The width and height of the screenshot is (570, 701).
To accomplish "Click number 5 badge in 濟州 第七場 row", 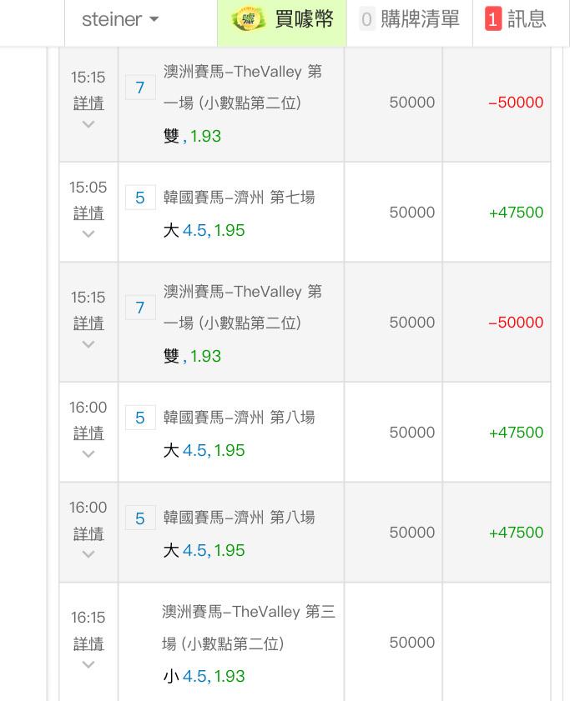I will click(x=140, y=198).
